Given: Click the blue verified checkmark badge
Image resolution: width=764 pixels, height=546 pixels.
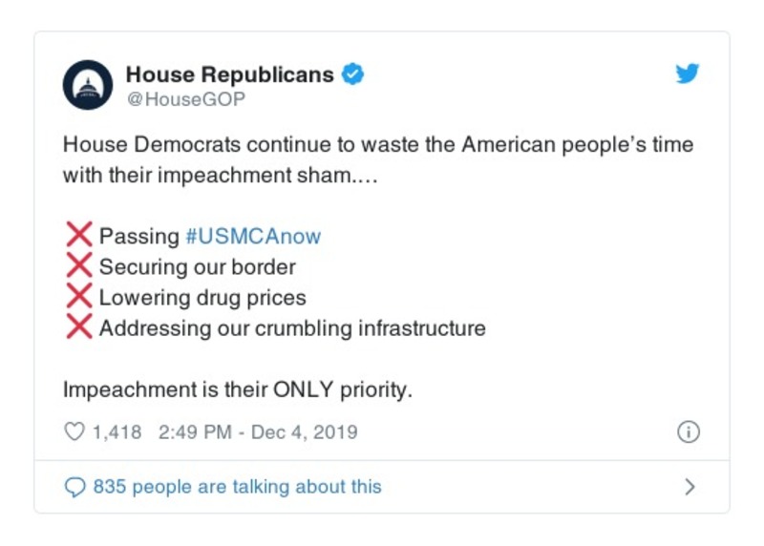Looking at the screenshot, I should (352, 74).
